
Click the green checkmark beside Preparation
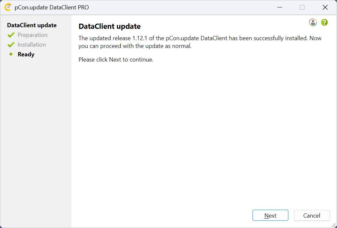coord(11,35)
